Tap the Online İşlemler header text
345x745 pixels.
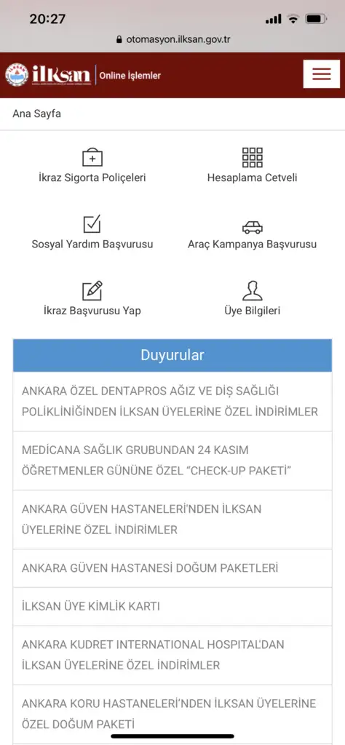(x=130, y=76)
